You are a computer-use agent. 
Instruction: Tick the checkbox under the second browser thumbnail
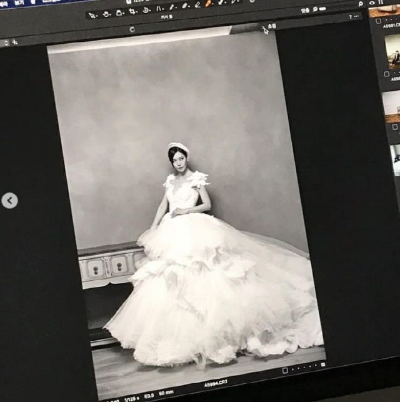pyautogui.click(x=387, y=74)
